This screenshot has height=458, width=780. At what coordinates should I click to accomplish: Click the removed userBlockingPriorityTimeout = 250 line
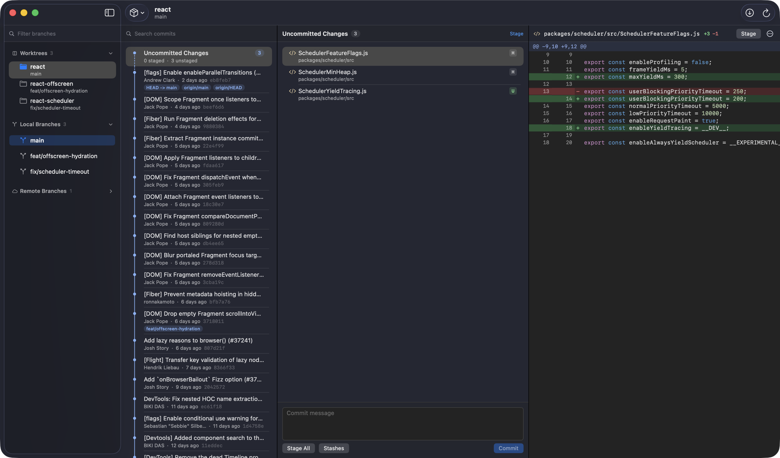pyautogui.click(x=654, y=92)
